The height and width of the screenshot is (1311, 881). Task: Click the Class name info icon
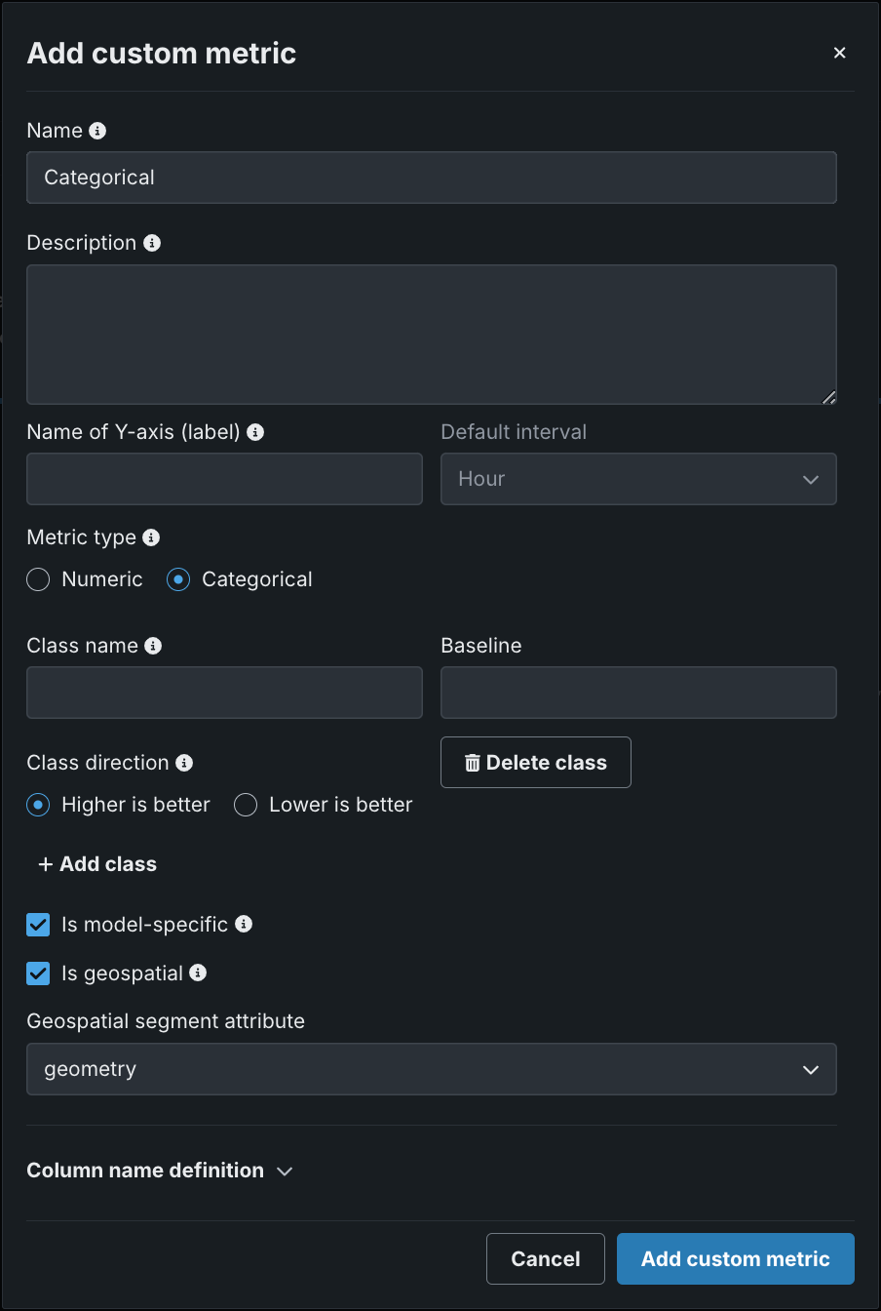pyautogui.click(x=153, y=646)
